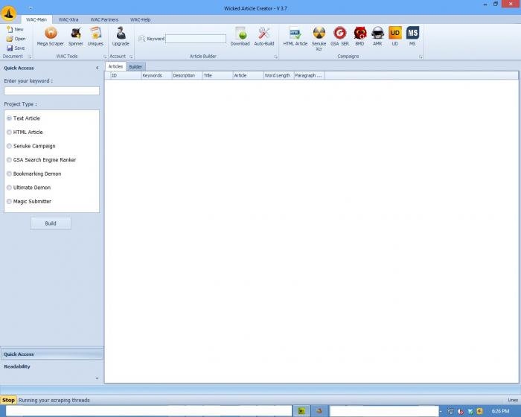Click the taskbar clock showing 6:26 PM
The height and width of the screenshot is (417, 521).
[500, 411]
